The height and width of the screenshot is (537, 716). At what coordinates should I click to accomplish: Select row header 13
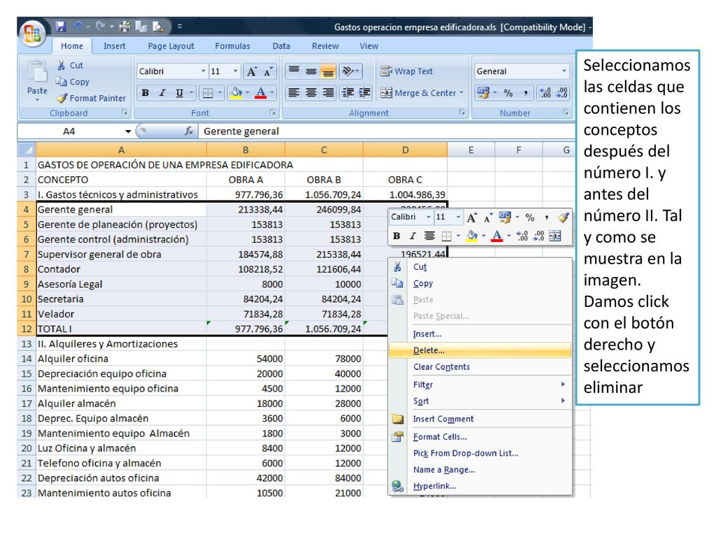coord(27,344)
